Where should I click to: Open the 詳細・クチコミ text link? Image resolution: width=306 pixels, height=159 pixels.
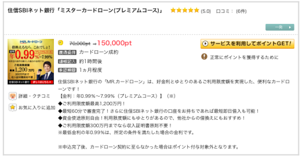coord(34,96)
